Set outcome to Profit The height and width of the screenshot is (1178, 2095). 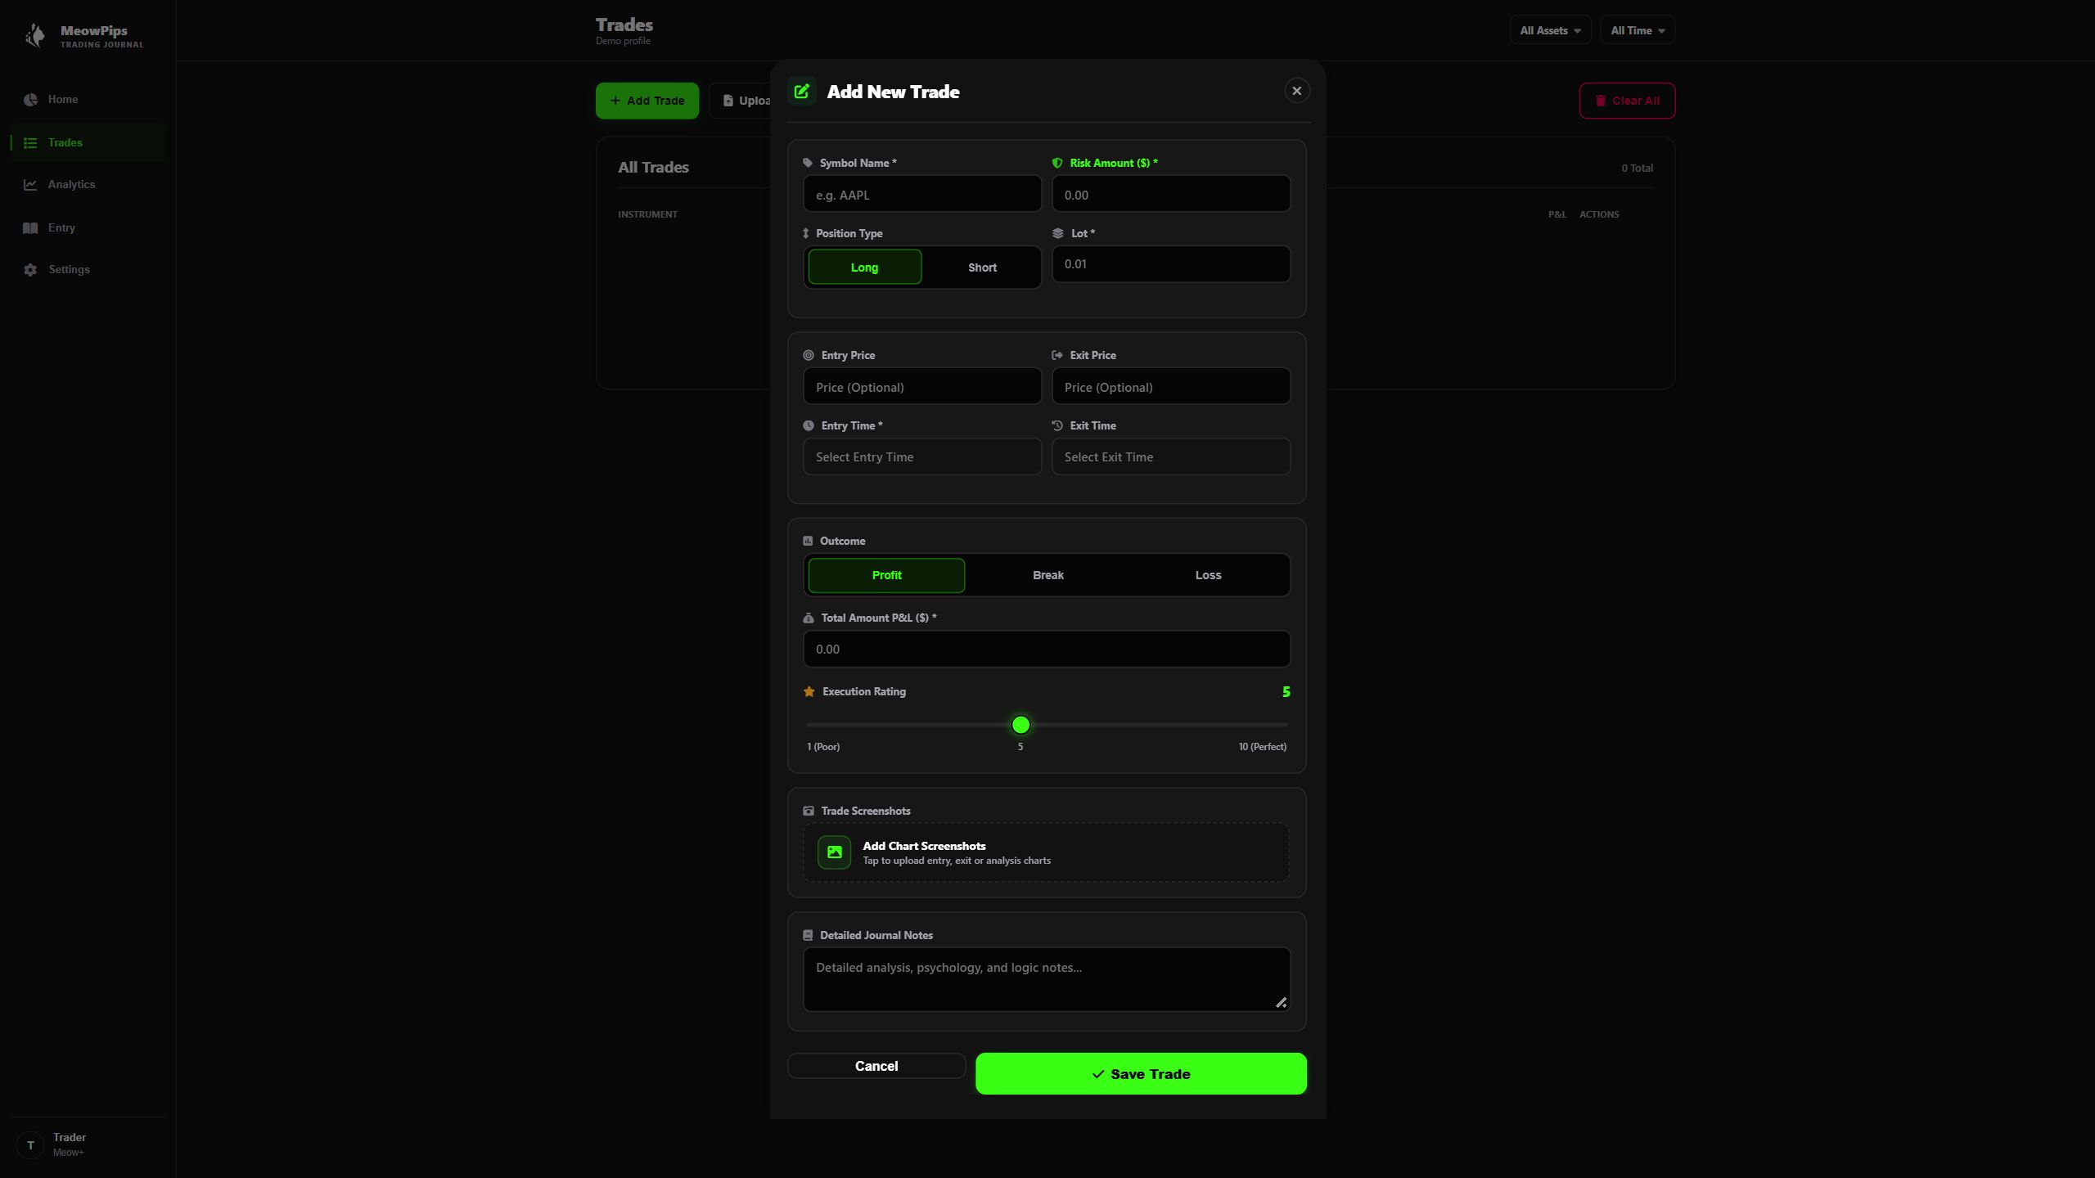[x=886, y=576]
